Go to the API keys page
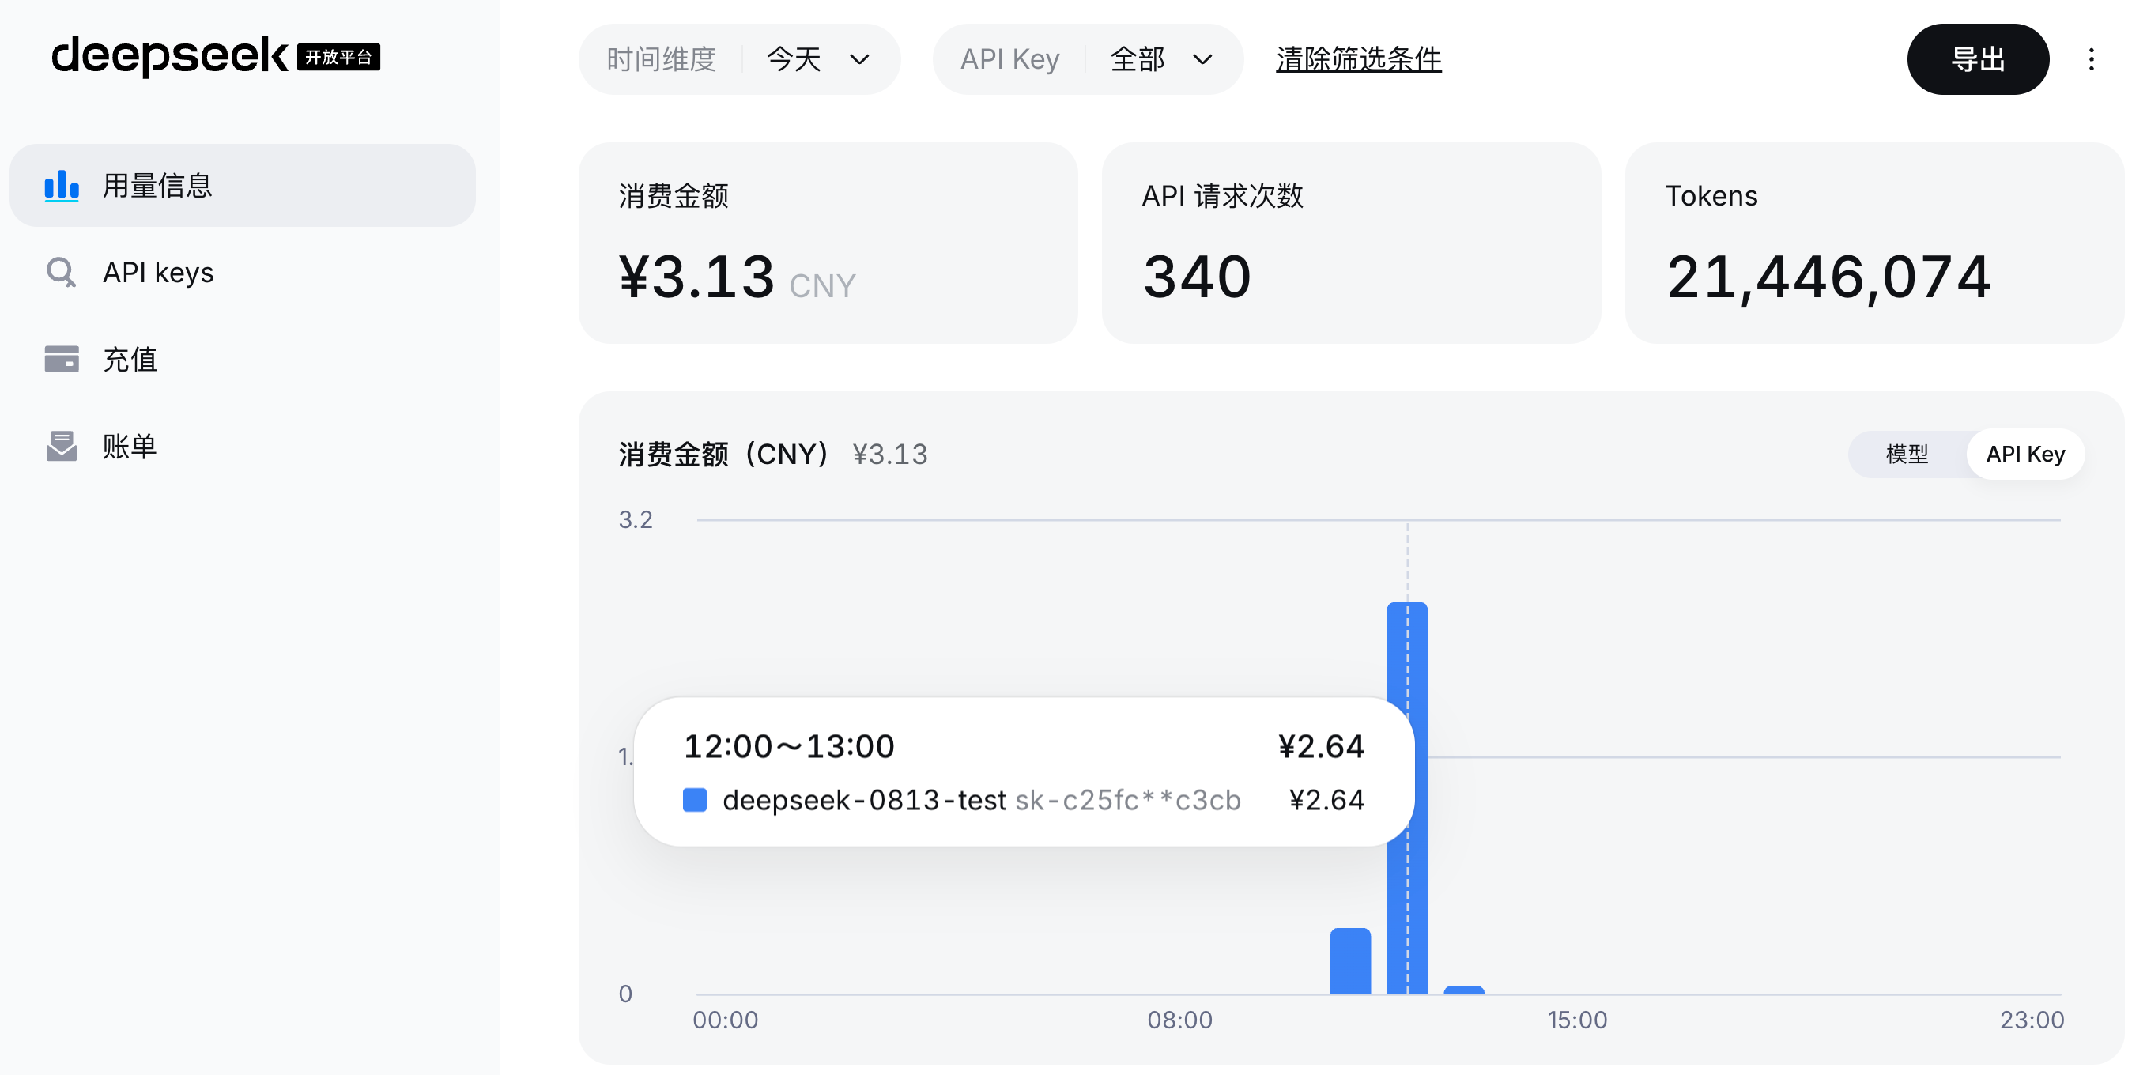Image resolution: width=2147 pixels, height=1075 pixels. pos(243,273)
